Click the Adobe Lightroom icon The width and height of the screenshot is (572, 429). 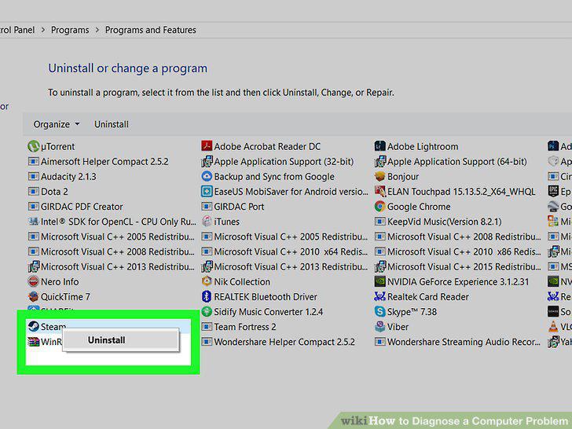click(379, 146)
